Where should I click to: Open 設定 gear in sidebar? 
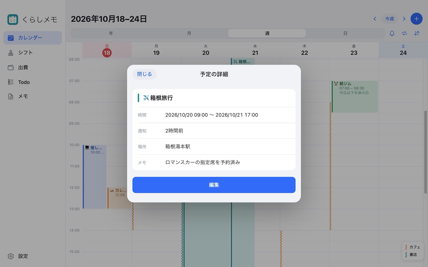11,256
